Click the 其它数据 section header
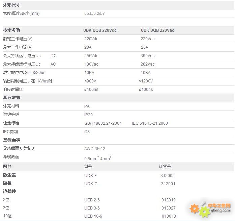The width and height of the screenshot is (235, 221). [11, 98]
